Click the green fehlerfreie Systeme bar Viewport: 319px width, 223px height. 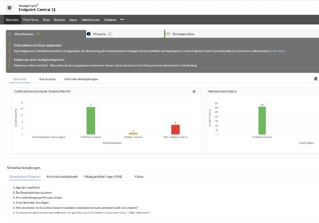point(91,121)
